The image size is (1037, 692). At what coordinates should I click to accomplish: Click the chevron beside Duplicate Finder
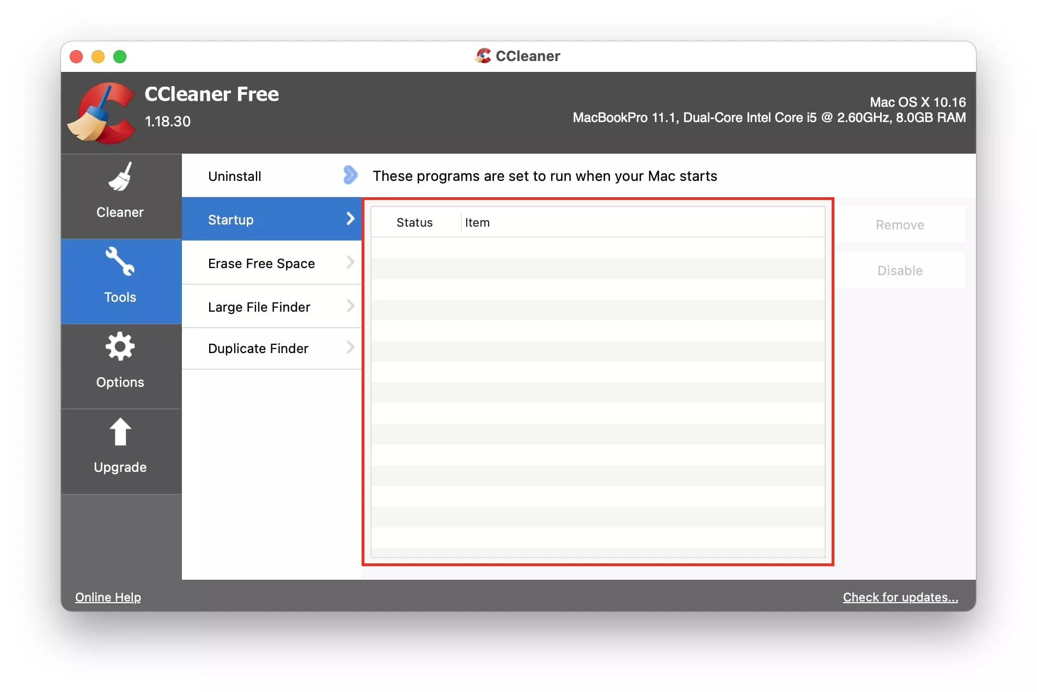pyautogui.click(x=350, y=347)
